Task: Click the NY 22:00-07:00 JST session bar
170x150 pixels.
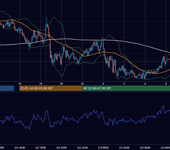Action: click(126, 88)
